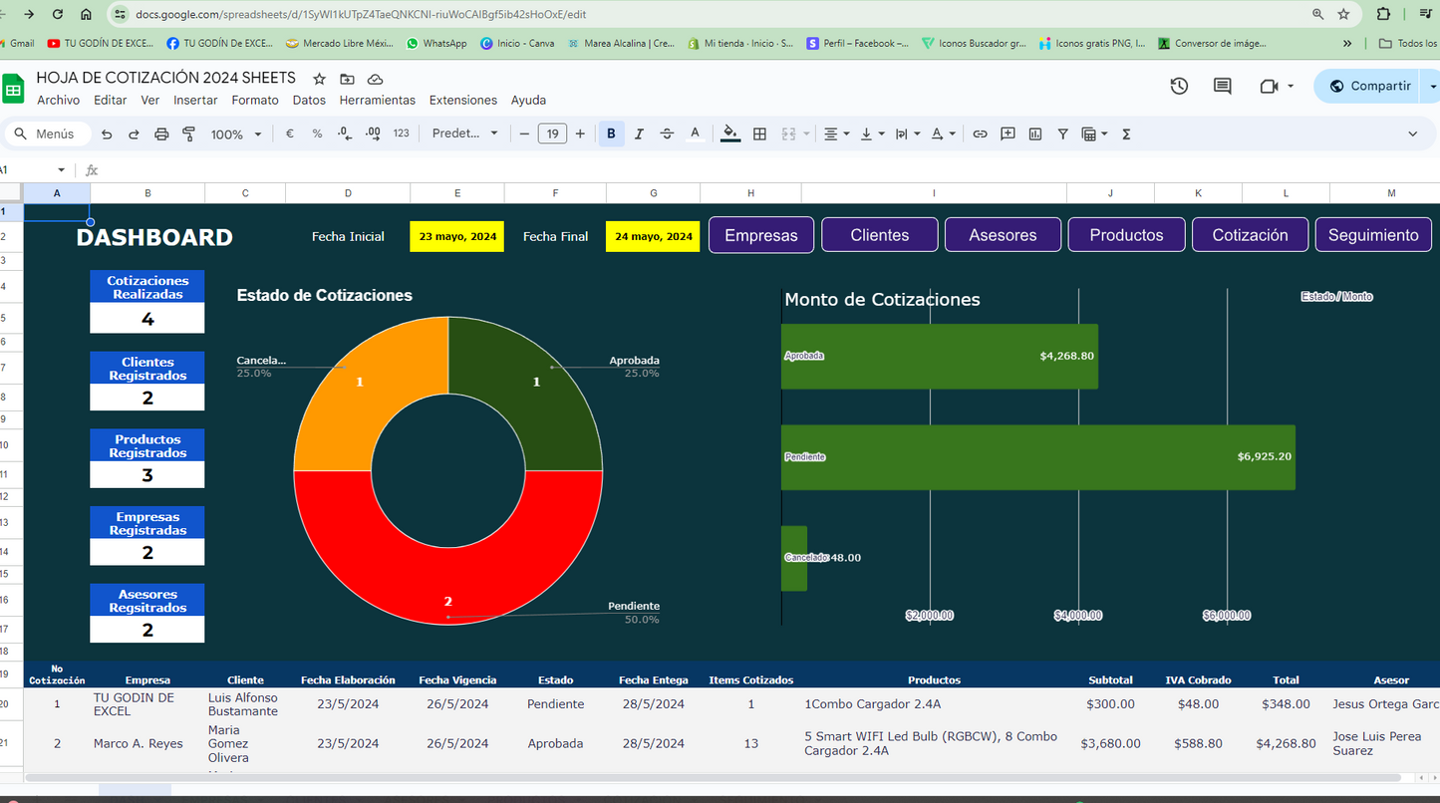The height and width of the screenshot is (803, 1440).
Task: Toggle italic formatting
Action: pos(639,134)
